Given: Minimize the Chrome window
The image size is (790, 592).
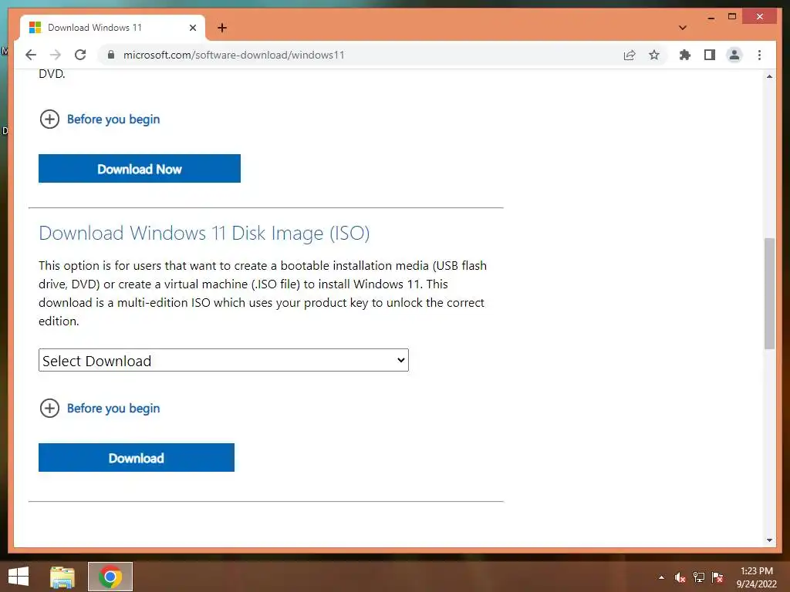Looking at the screenshot, I should [x=711, y=17].
